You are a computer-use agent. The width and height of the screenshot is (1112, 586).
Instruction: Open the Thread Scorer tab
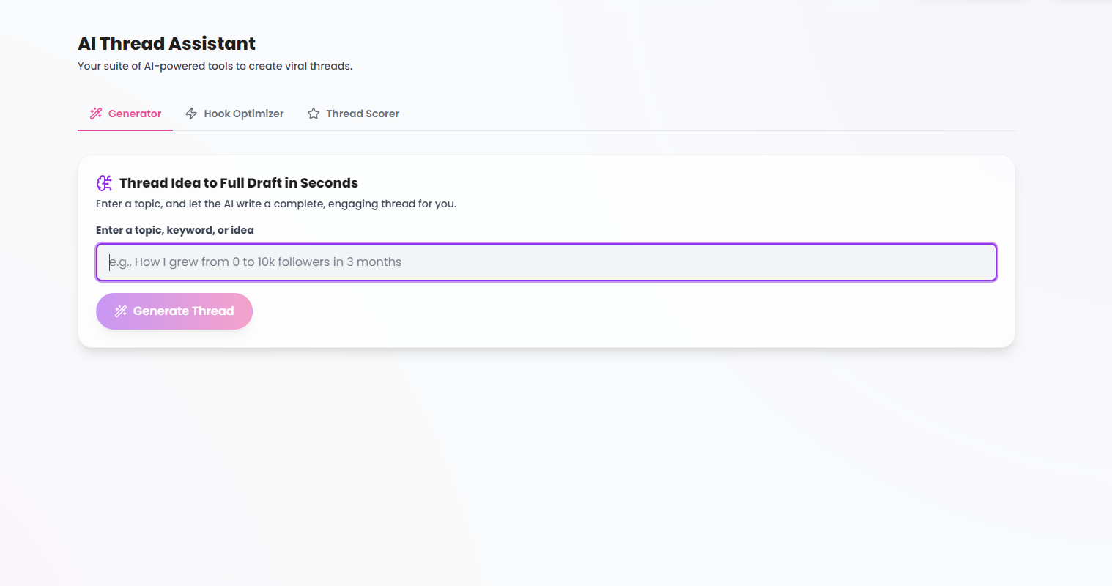pyautogui.click(x=353, y=114)
